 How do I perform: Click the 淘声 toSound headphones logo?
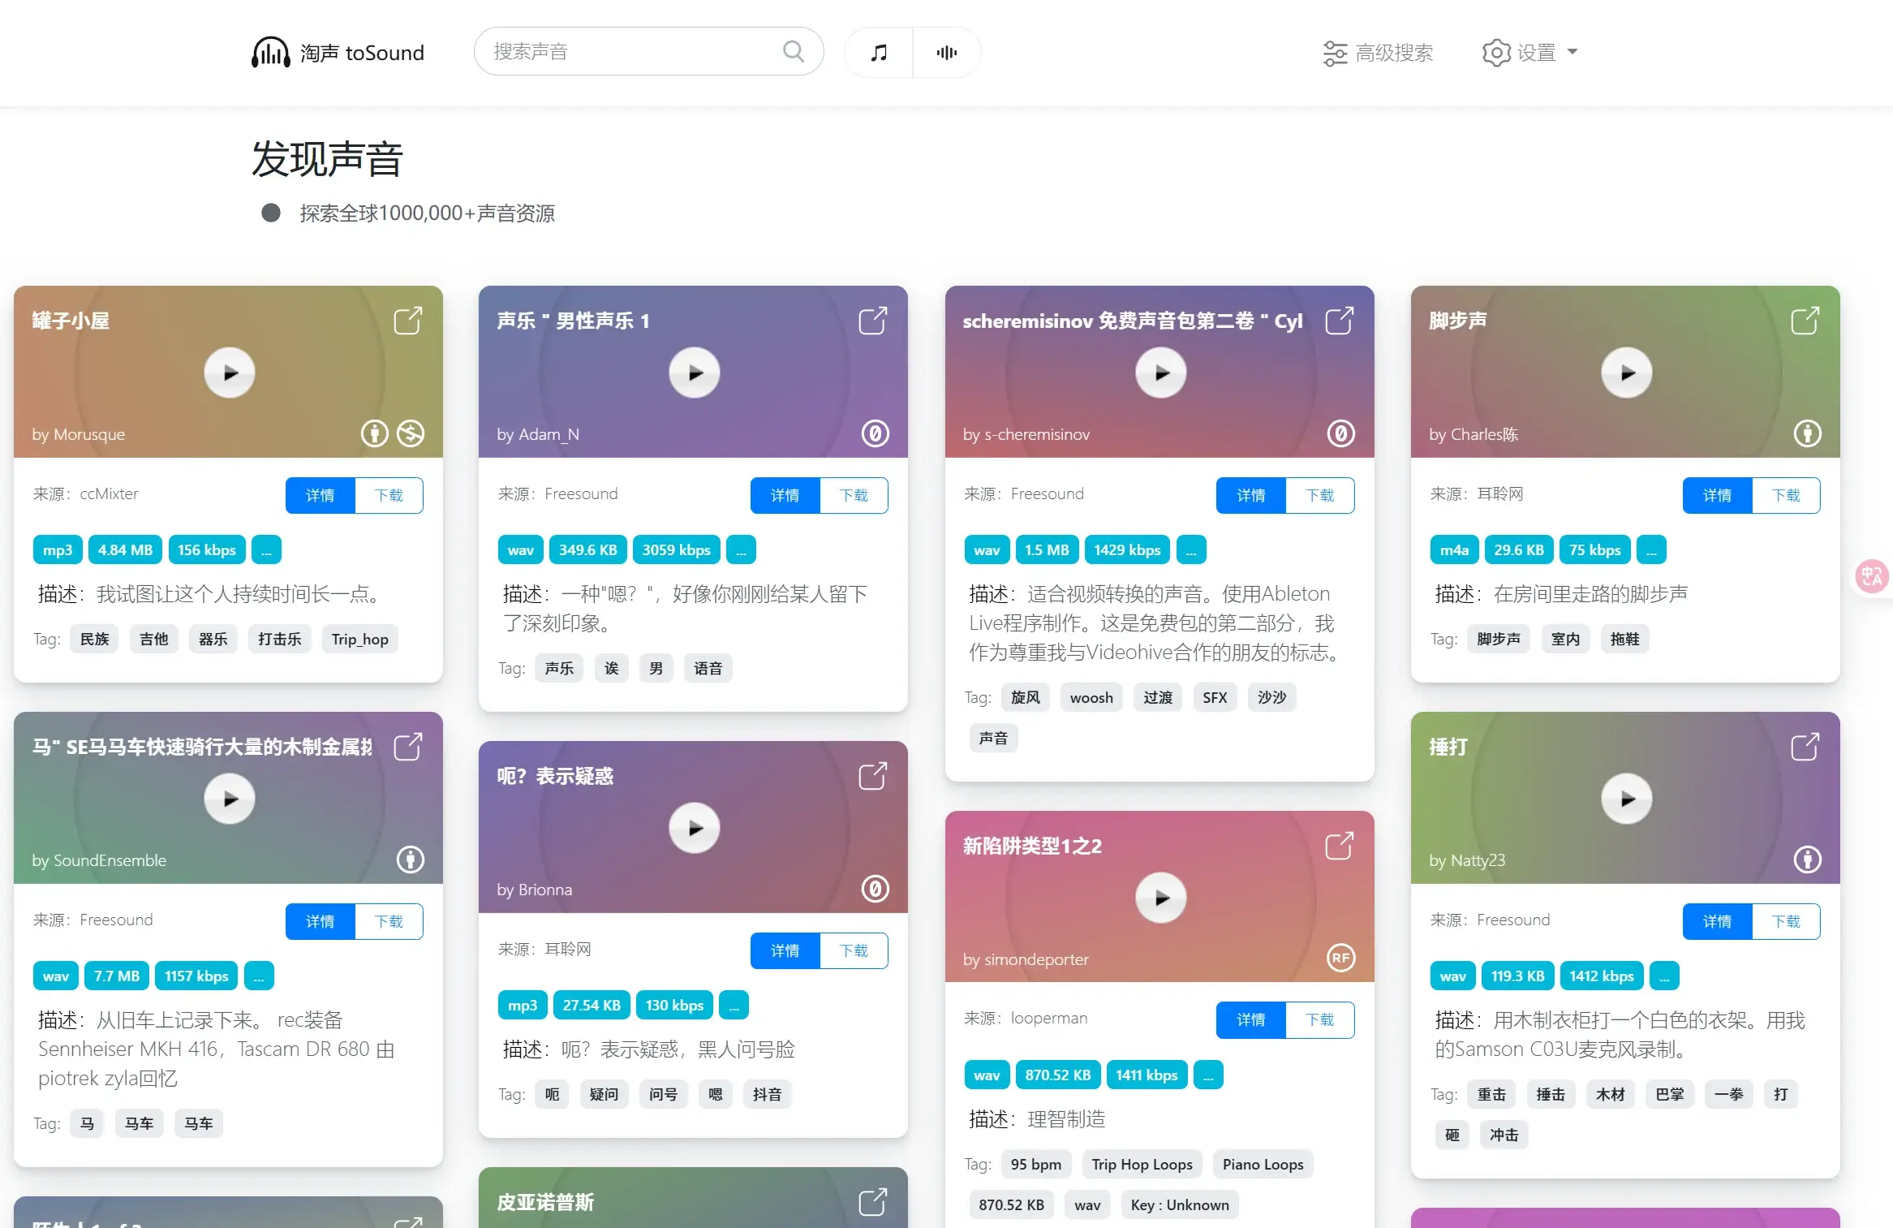pyautogui.click(x=270, y=52)
